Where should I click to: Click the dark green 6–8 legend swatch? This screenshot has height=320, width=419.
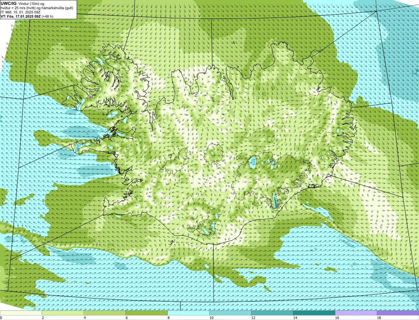pyautogui.click(x=147, y=313)
